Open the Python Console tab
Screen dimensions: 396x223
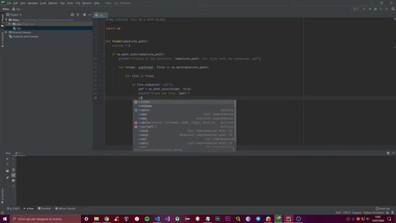pyautogui.click(x=65, y=209)
